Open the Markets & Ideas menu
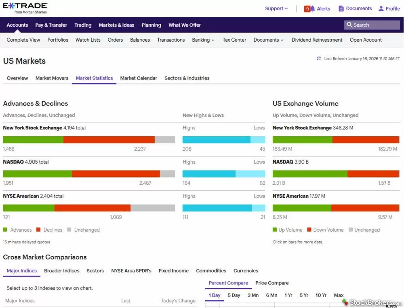 [x=116, y=25]
